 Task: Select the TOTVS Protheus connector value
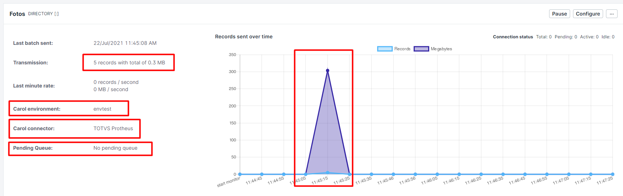[113, 128]
